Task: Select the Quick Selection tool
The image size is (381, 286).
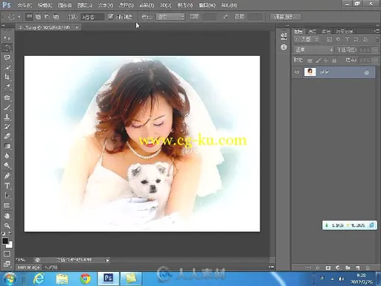Action: 7,67
